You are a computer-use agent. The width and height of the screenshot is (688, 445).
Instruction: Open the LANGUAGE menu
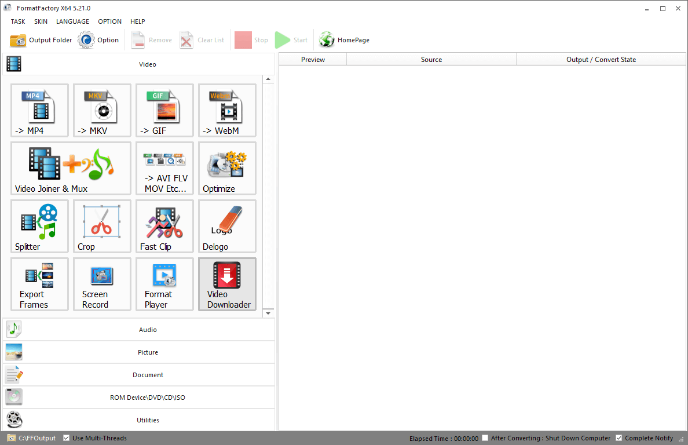[x=72, y=21]
